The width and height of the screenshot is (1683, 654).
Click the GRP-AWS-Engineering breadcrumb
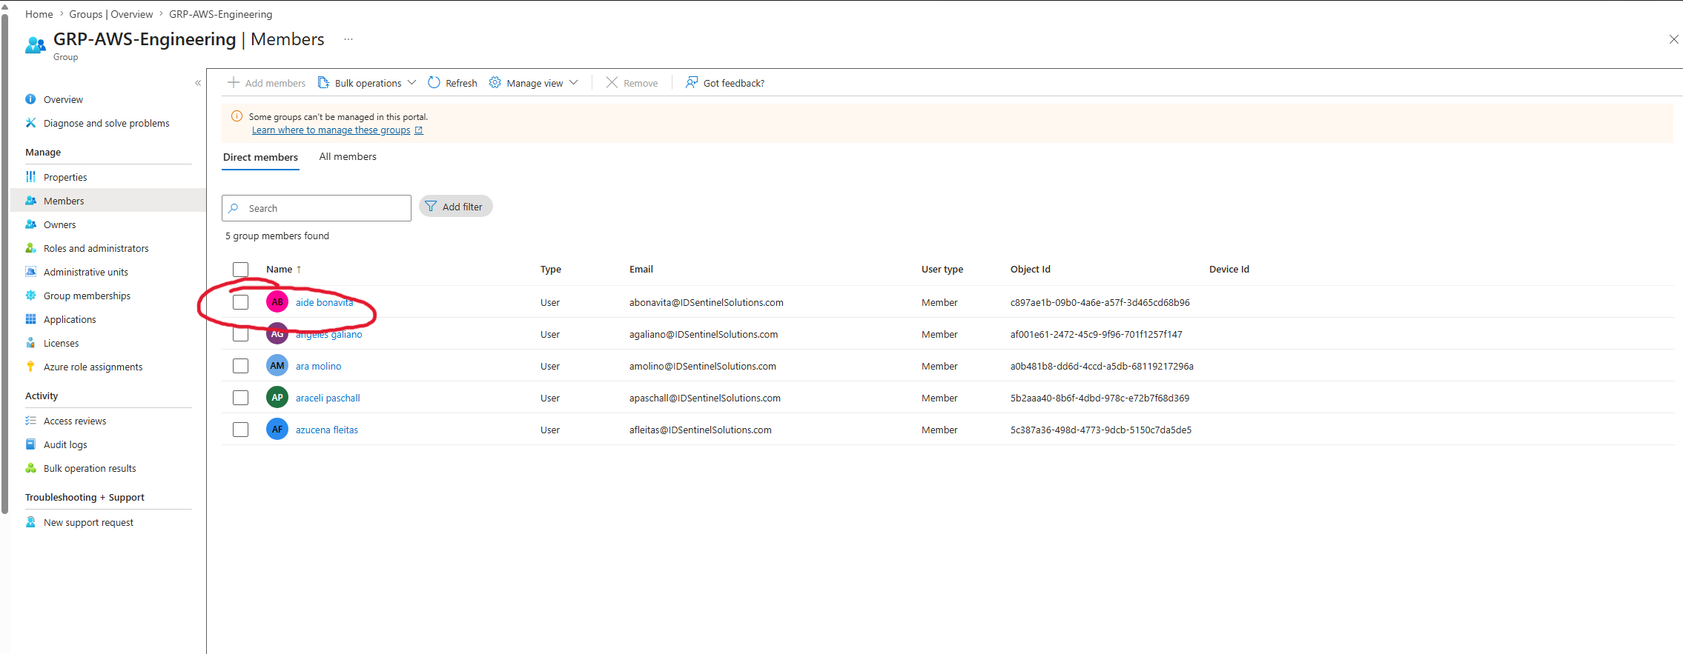point(221,14)
